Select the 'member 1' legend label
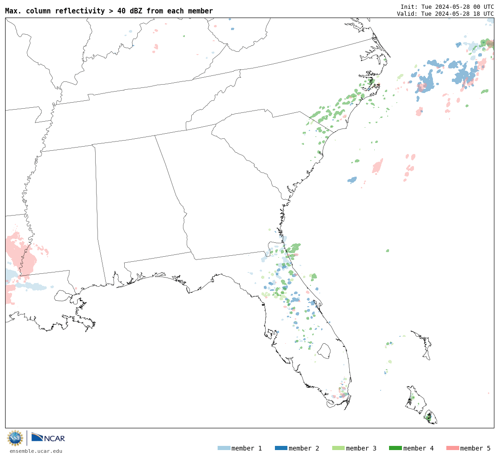The image size is (499, 457). pos(247,448)
